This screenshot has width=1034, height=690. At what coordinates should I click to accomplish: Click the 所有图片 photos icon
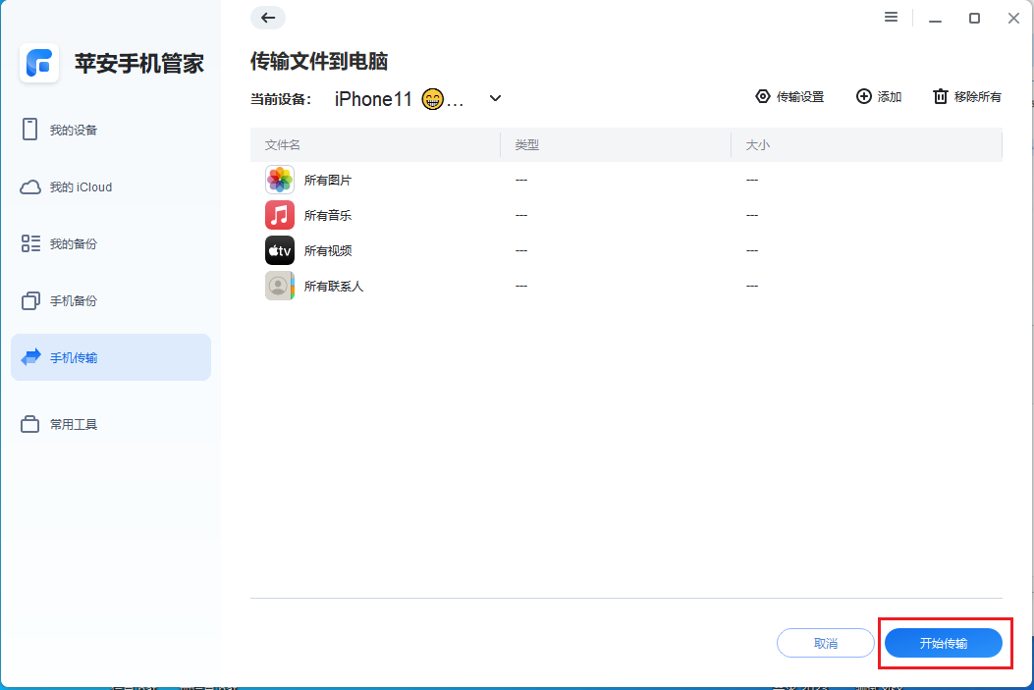[280, 179]
